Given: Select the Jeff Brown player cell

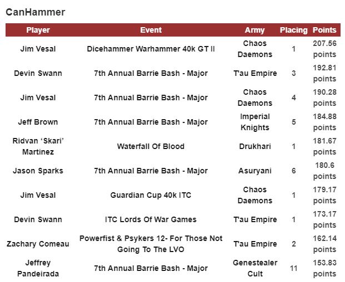Looking at the screenshot, I should coord(38,122).
